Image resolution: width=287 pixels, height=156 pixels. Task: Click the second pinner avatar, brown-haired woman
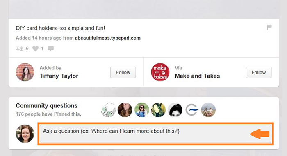[125, 110]
